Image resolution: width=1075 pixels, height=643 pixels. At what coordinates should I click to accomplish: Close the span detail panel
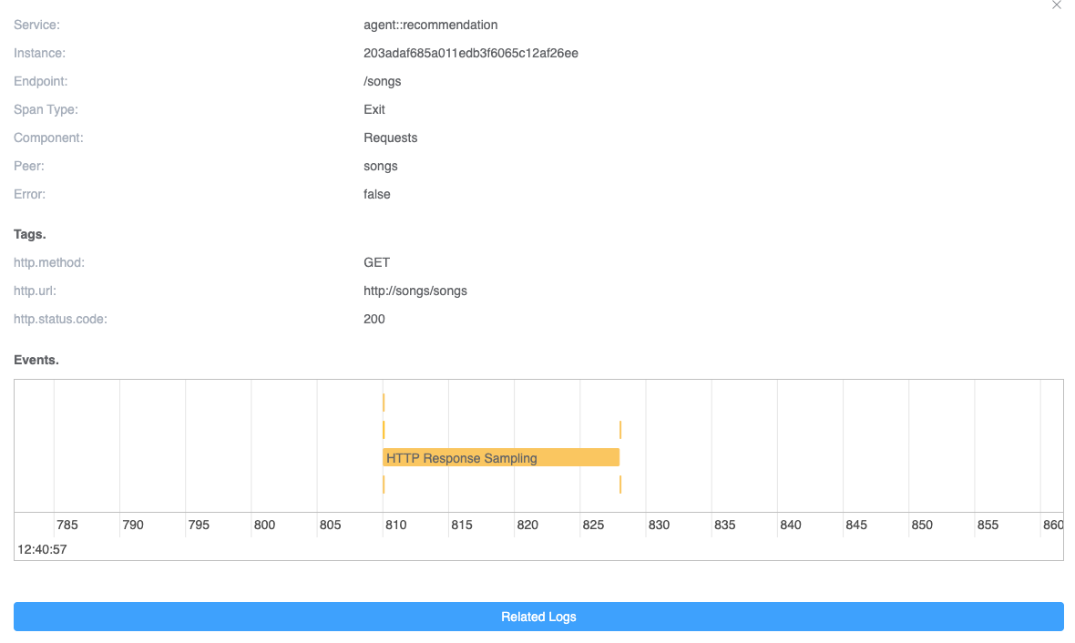tap(1057, 5)
